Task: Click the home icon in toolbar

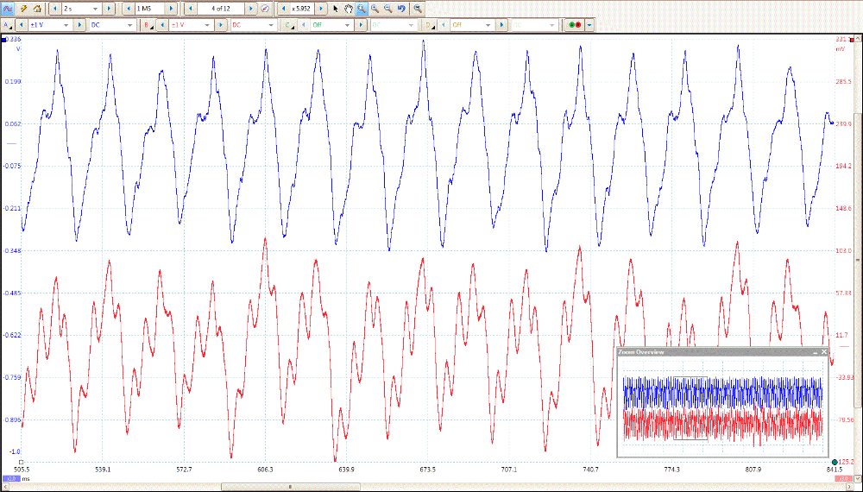Action: tap(37, 8)
